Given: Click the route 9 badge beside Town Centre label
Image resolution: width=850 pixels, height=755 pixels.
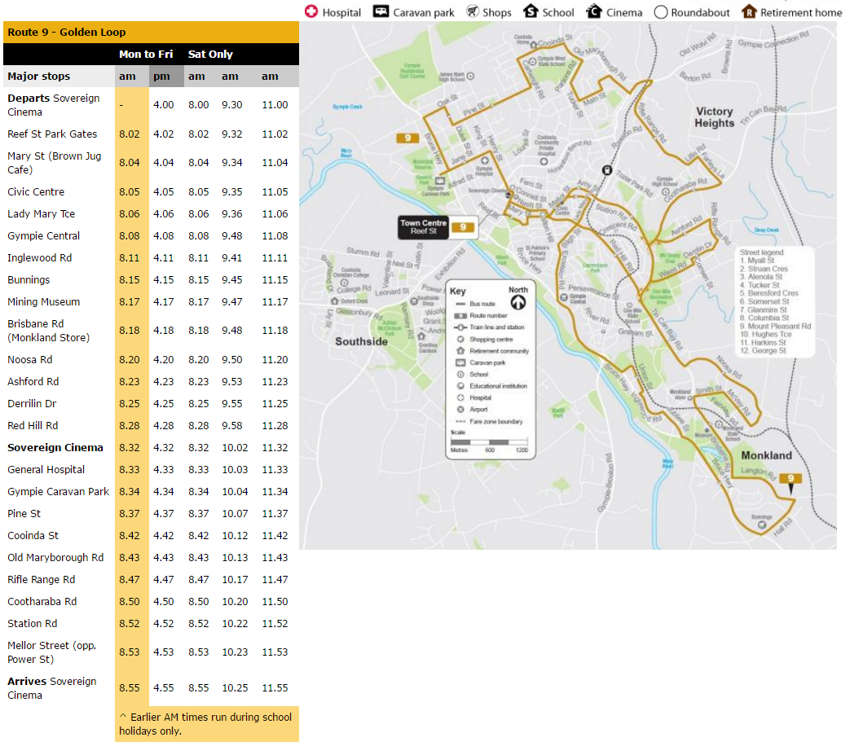Looking at the screenshot, I should tap(463, 227).
